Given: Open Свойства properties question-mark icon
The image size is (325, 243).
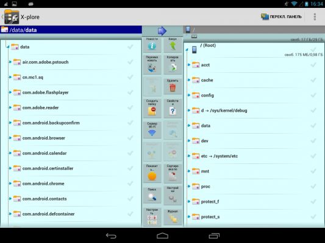Looking at the screenshot, I should point(173,108).
